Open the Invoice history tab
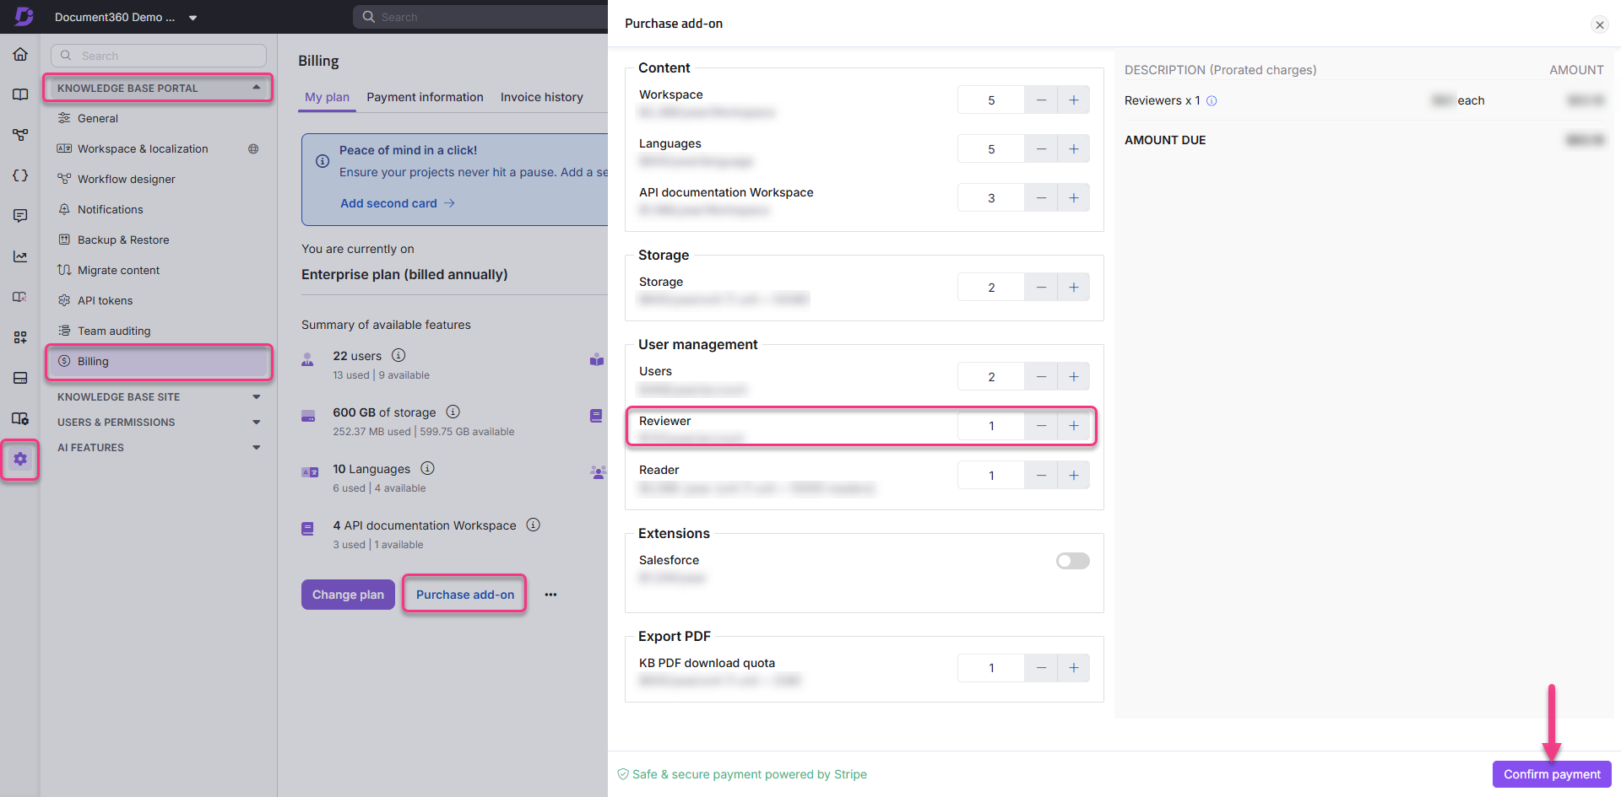Screen dimensions: 1621x797 pos(541,97)
